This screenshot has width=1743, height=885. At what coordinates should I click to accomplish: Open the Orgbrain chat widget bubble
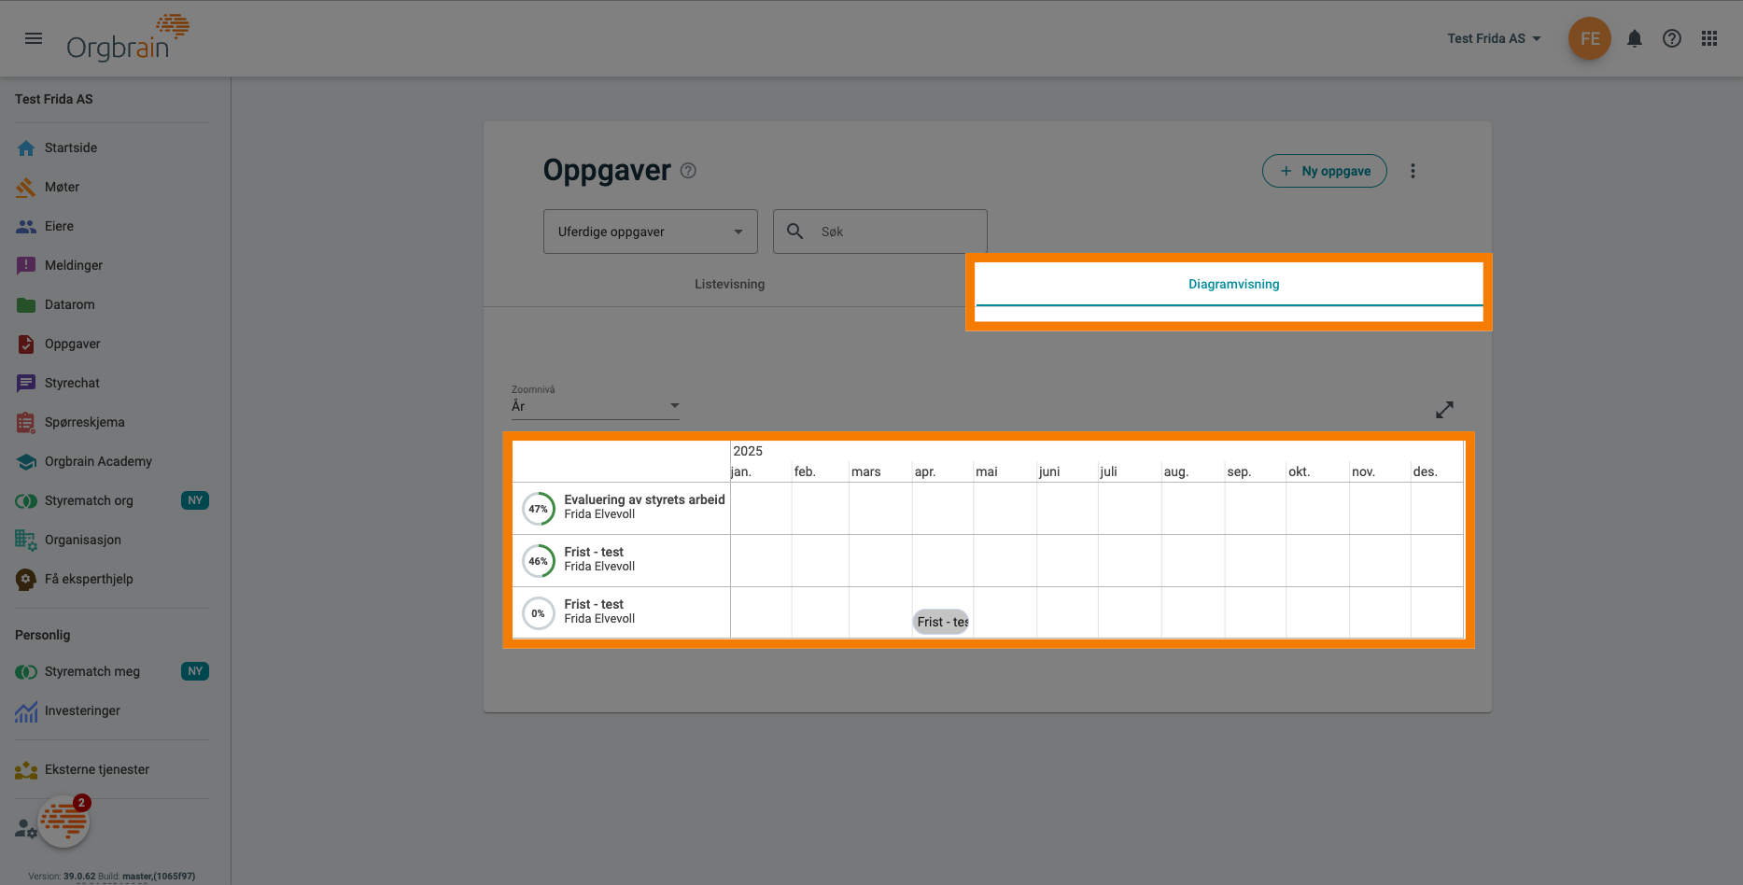tap(63, 822)
